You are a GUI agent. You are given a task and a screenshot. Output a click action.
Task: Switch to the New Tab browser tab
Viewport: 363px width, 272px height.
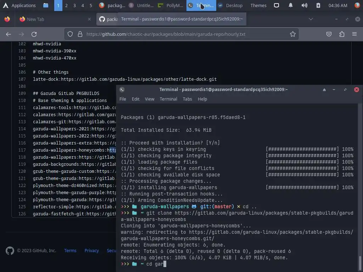(55, 19)
